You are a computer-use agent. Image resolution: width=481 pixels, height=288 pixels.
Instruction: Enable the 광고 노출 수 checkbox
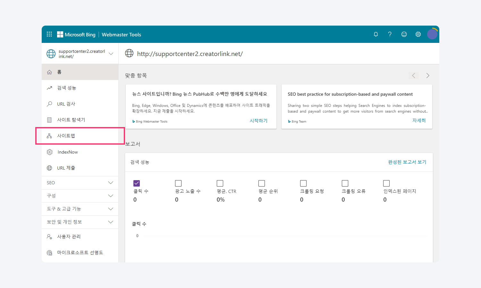pyautogui.click(x=178, y=183)
